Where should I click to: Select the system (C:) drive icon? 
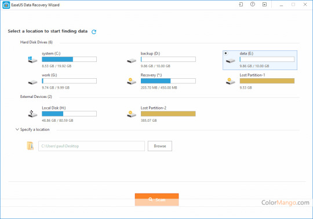tap(32, 60)
